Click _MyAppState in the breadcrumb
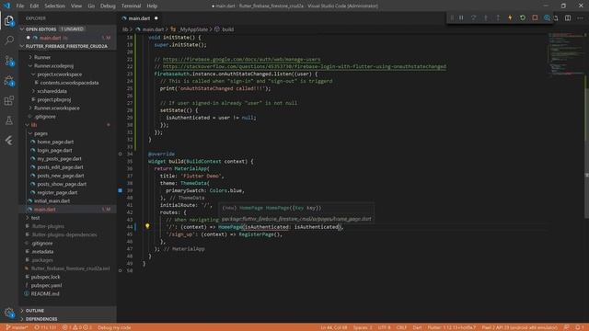589x331 pixels. point(192,29)
